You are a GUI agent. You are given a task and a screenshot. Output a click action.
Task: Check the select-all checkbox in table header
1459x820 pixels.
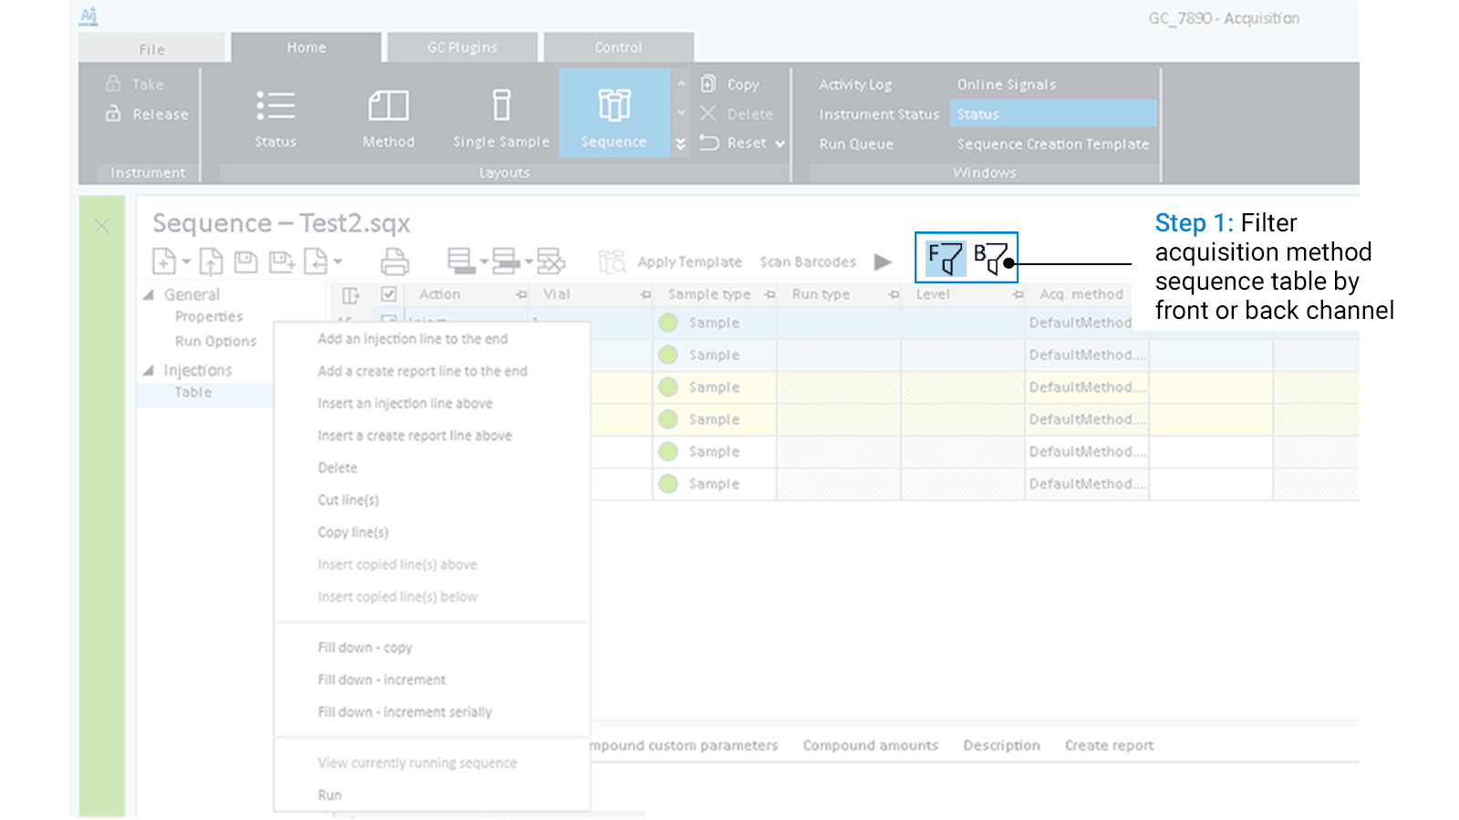point(388,293)
